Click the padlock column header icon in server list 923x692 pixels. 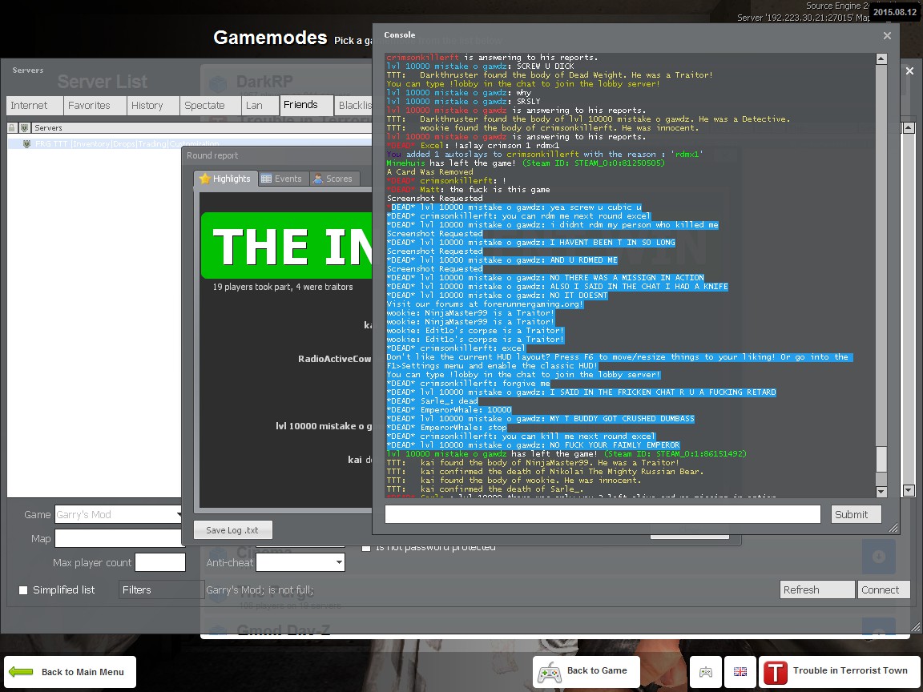(x=12, y=127)
